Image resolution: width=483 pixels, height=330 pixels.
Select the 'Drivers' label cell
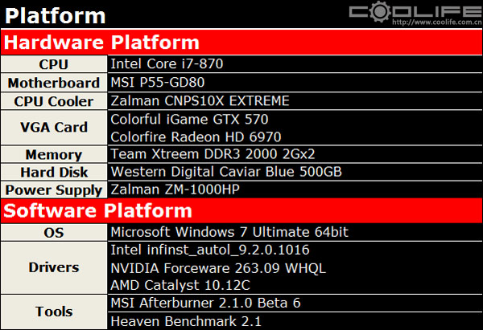54,267
